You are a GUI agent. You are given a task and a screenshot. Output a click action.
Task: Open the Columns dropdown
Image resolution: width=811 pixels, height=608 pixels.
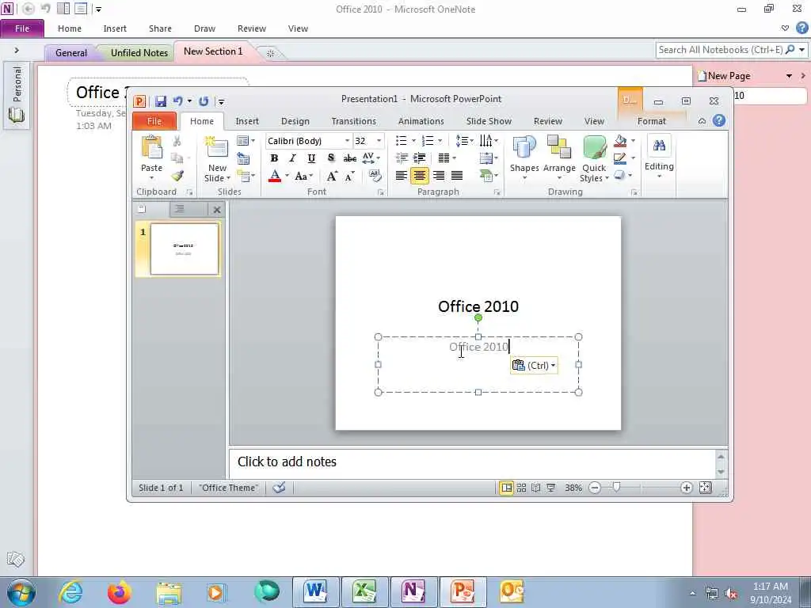tap(447, 158)
